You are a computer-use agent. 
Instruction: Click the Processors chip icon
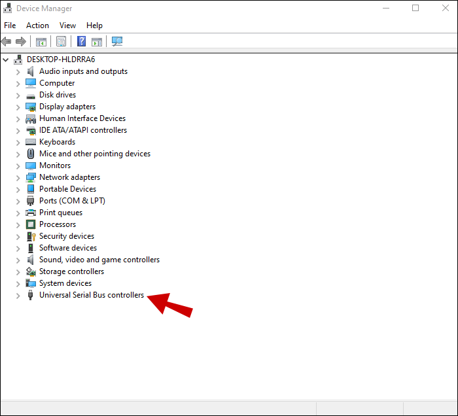pyautogui.click(x=30, y=224)
